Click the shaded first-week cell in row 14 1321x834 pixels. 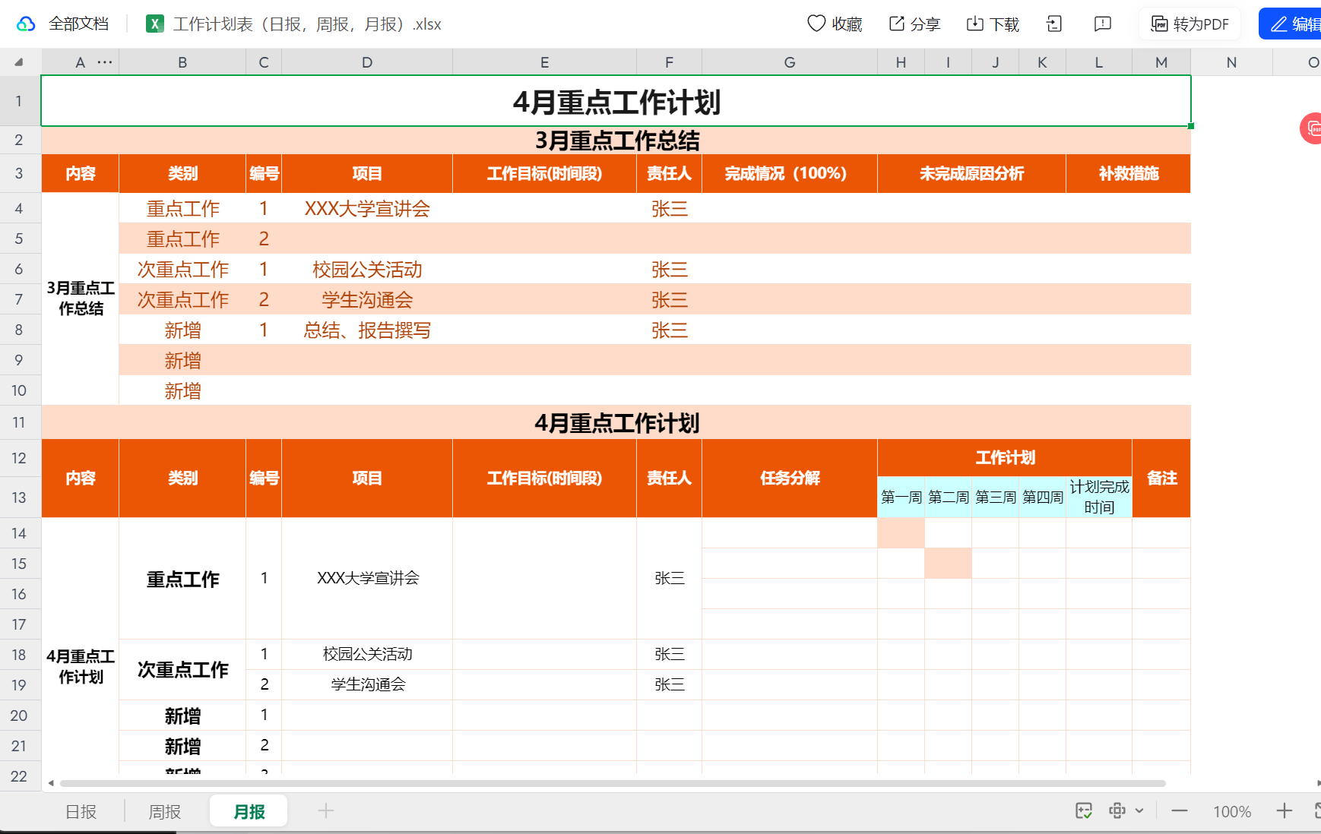pos(901,533)
